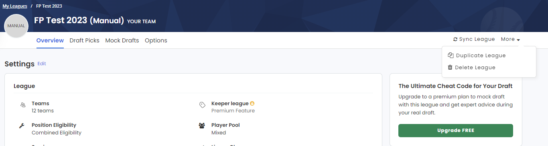This screenshot has width=548, height=146.
Task: Click the Position Eligibility wrench icon
Action: [22, 126]
